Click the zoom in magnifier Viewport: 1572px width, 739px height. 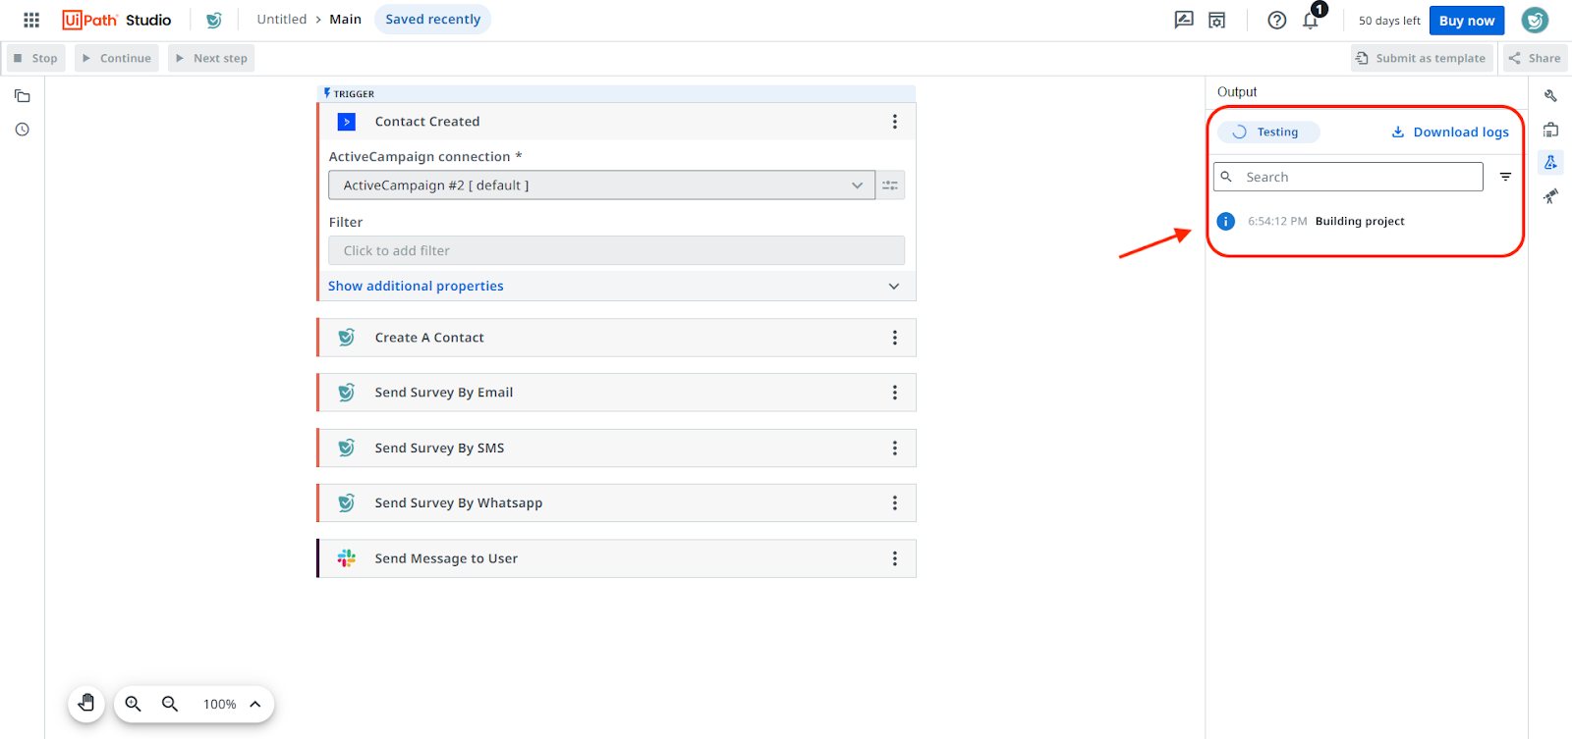pos(134,704)
